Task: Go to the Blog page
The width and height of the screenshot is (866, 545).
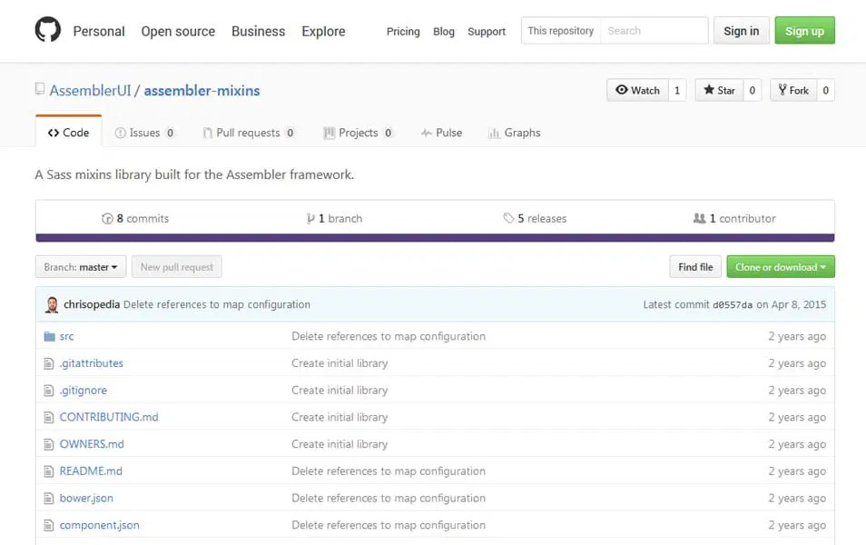Action: click(x=444, y=32)
